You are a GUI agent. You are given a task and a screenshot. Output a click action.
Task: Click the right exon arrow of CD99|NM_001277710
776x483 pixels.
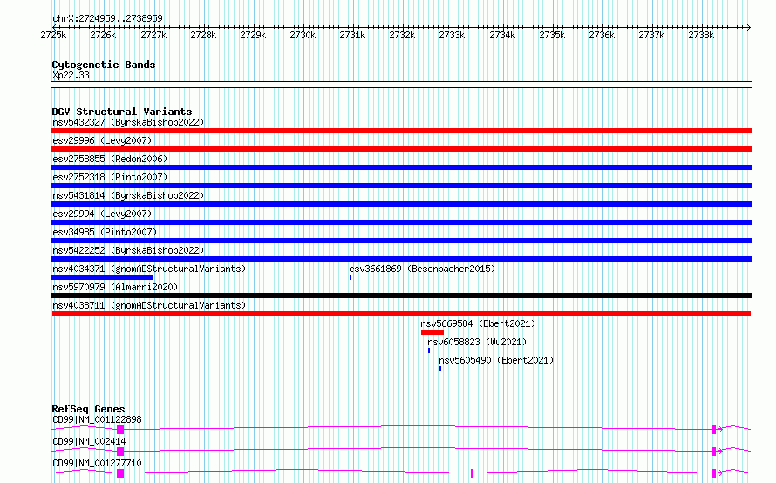pos(717,473)
